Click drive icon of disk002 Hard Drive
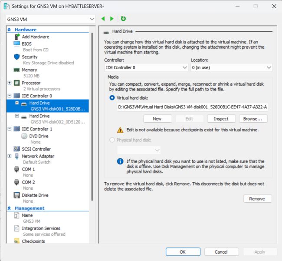The width and height of the screenshot is (282, 261). tap(24, 117)
